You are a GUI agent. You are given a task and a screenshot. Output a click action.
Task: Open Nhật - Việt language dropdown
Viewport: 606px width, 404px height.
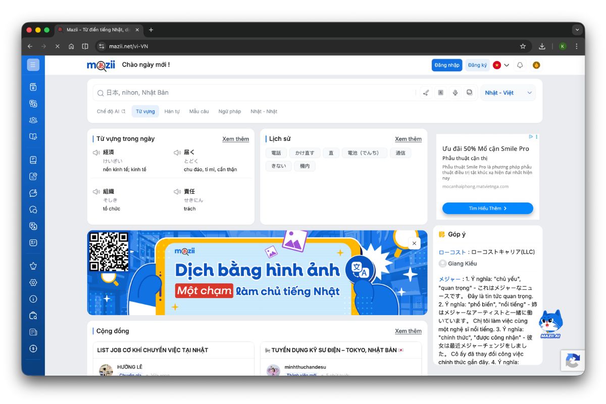click(x=508, y=93)
